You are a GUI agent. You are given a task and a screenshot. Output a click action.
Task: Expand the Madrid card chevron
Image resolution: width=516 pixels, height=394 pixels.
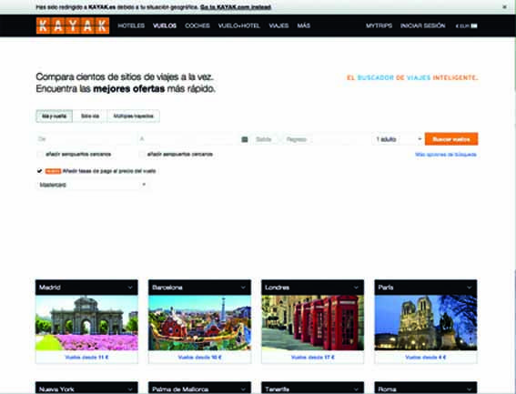click(130, 288)
